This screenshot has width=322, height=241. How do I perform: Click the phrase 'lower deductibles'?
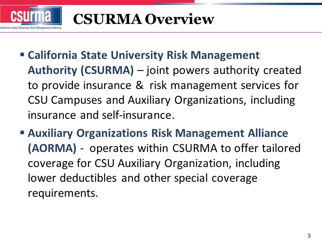pos(72,178)
